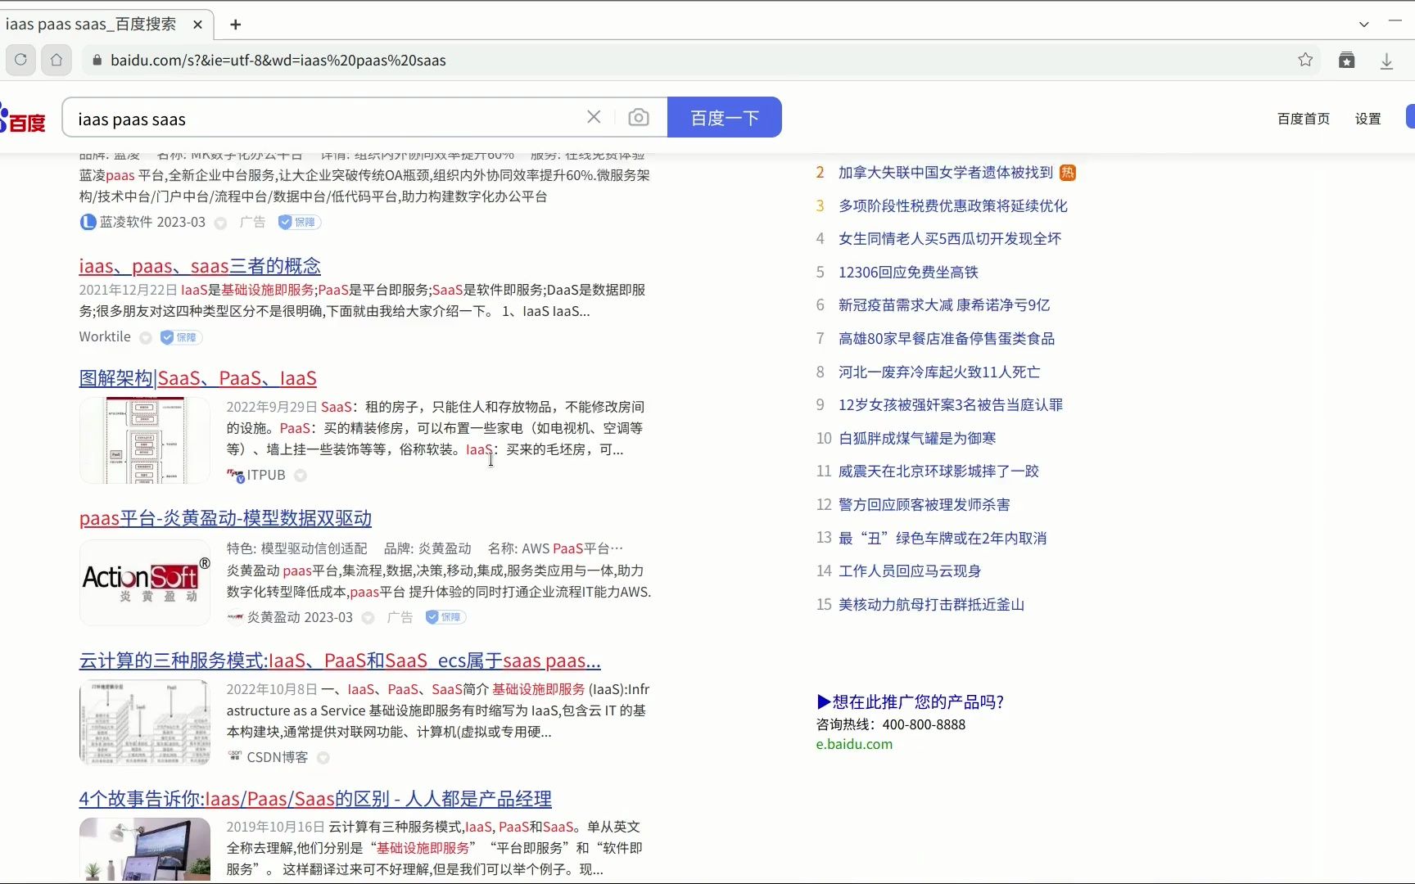
Task: Open the bookmarks collection icon
Action: (1347, 60)
